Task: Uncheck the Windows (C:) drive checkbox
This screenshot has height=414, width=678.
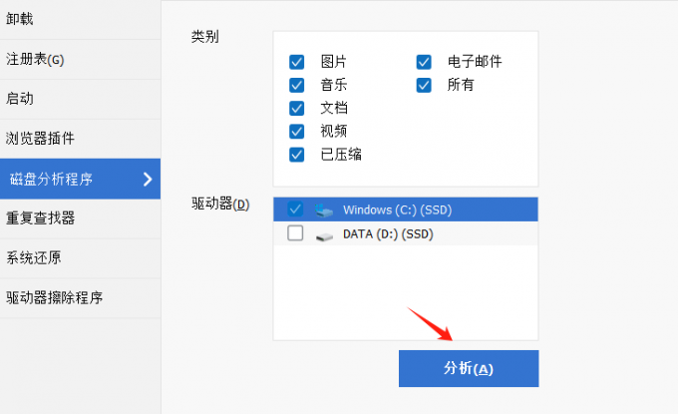Action: (295, 209)
